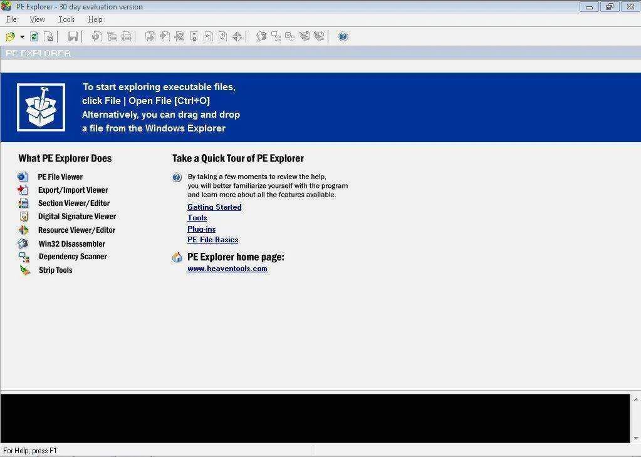Click the Strip Tools list icon
The width and height of the screenshot is (641, 457).
25,270
